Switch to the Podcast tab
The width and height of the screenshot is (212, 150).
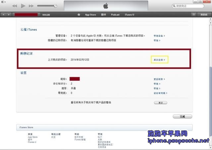115,15
